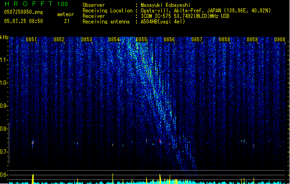The width and height of the screenshot is (290, 184).
Task: Click the 'Receiver' label
Action: click(94, 16)
